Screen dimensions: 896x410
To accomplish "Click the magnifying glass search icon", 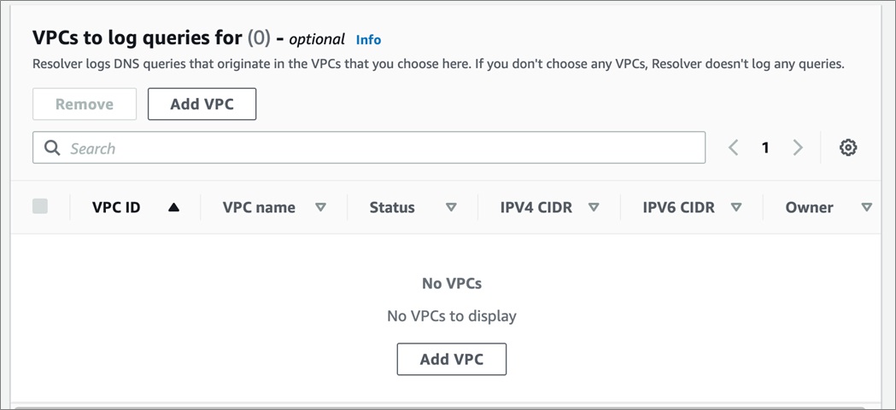I will (x=52, y=148).
